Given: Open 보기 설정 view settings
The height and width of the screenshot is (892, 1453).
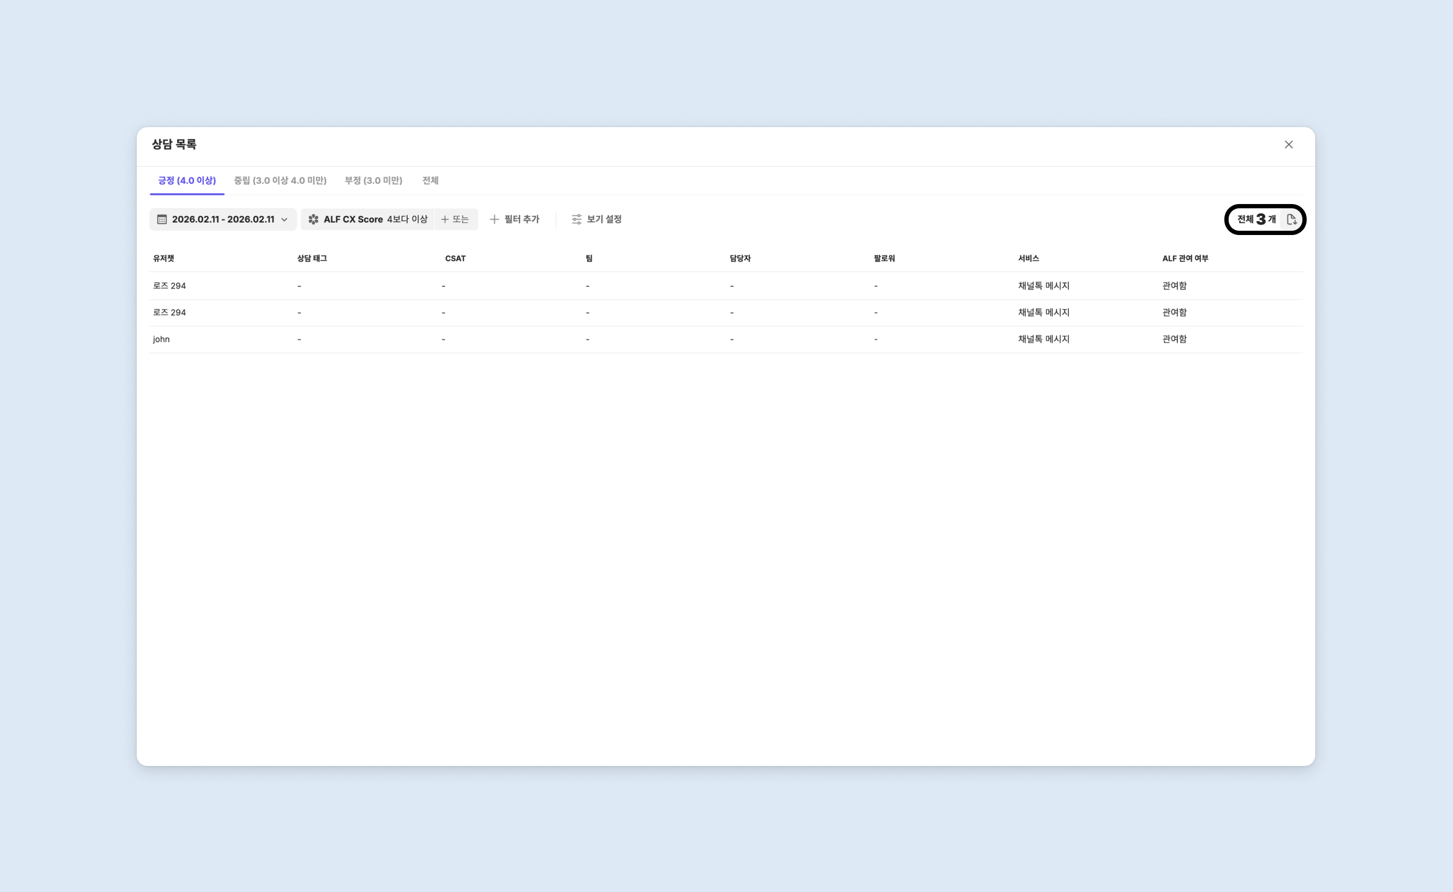Looking at the screenshot, I should tap(604, 220).
